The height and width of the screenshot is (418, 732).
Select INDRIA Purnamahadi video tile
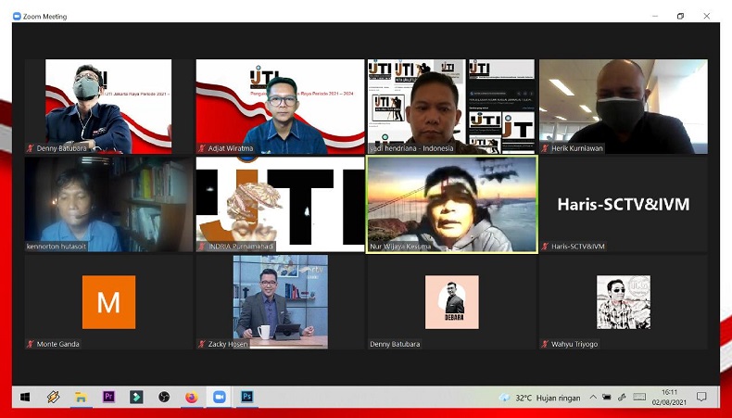(x=280, y=204)
